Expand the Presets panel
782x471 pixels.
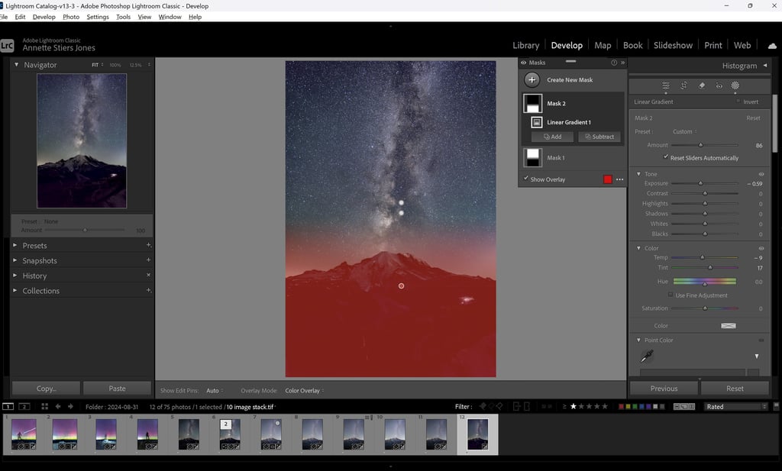click(x=34, y=246)
